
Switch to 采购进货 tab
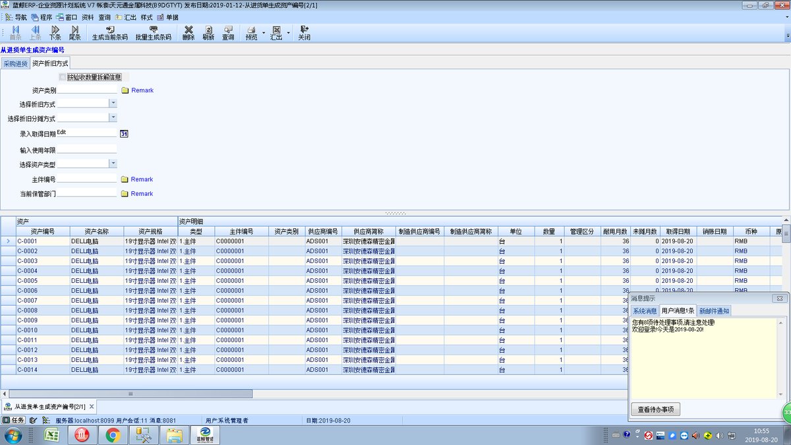pyautogui.click(x=15, y=64)
